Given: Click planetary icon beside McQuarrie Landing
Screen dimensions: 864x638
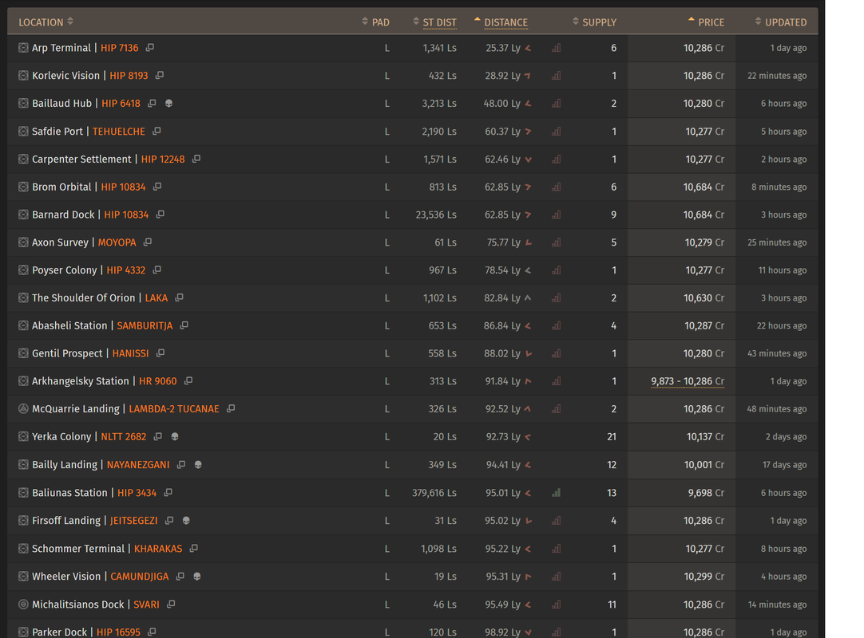Looking at the screenshot, I should click(x=23, y=408).
